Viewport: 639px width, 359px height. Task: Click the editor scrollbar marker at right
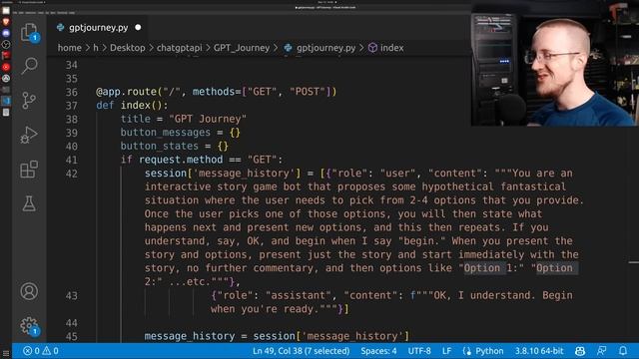click(x=633, y=262)
